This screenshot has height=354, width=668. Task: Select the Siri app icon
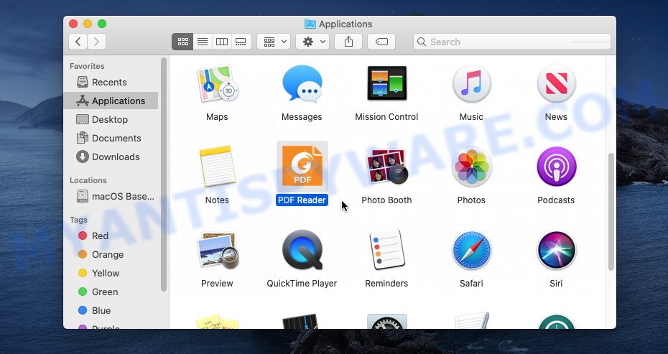coord(557,250)
